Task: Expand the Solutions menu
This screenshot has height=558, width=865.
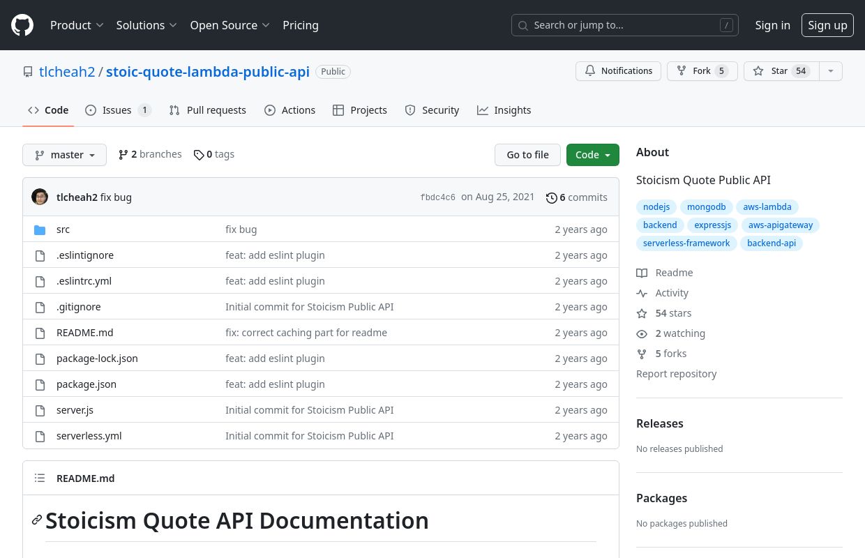Action: click(x=146, y=25)
